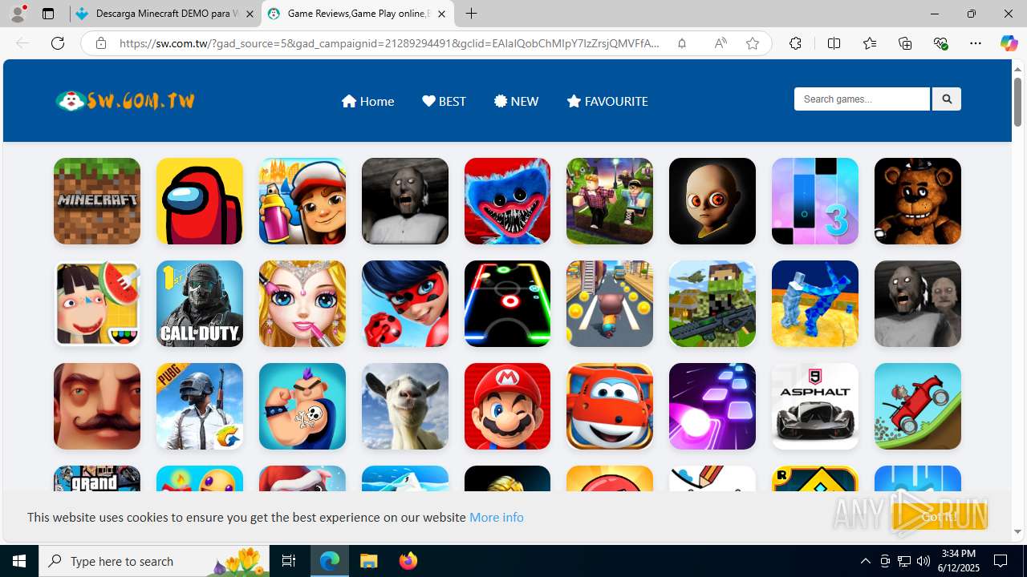Click the page vertical scrollbar thumb
Image resolution: width=1027 pixels, height=577 pixels.
(x=1017, y=102)
